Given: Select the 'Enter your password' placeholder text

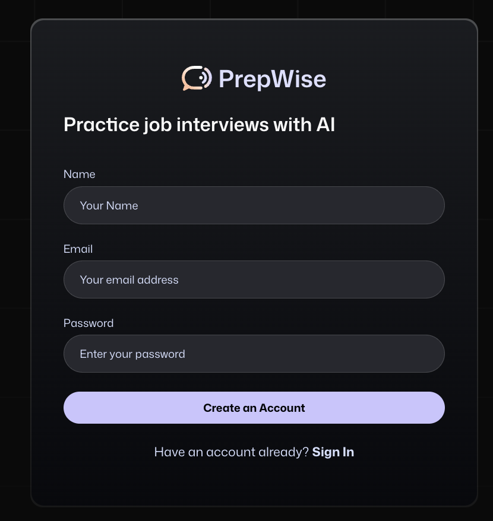Looking at the screenshot, I should click(132, 354).
